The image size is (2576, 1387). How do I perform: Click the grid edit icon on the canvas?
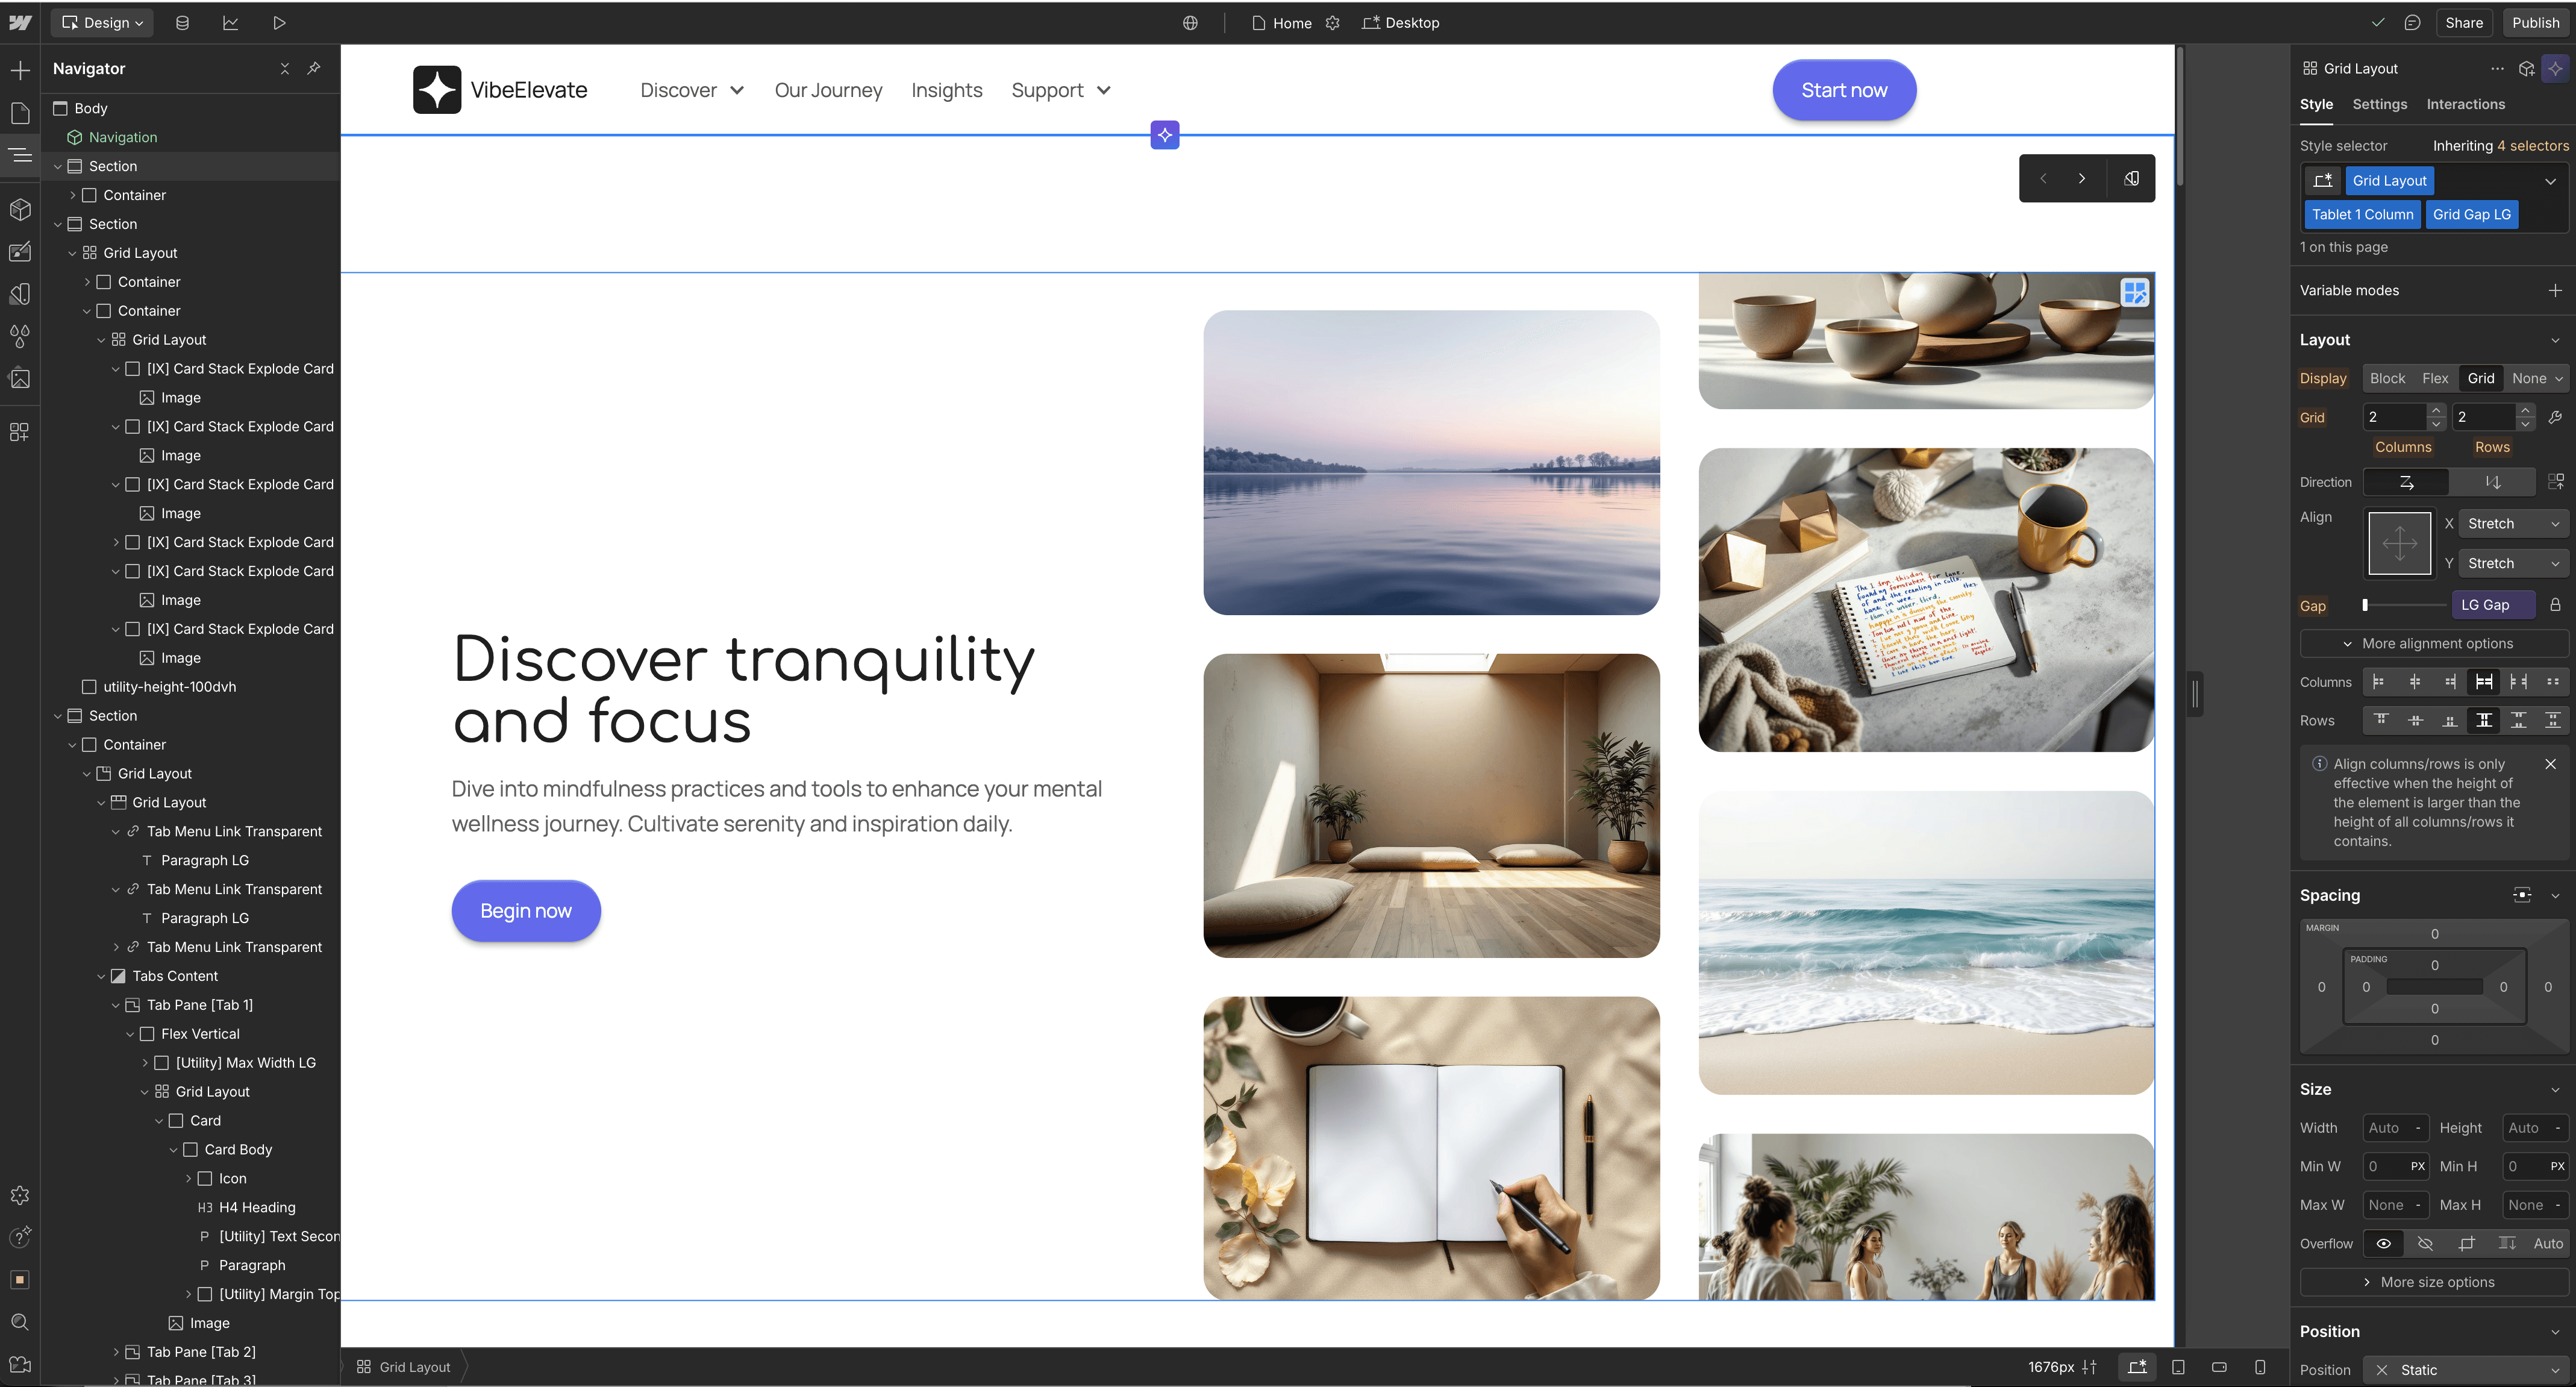click(x=2135, y=292)
